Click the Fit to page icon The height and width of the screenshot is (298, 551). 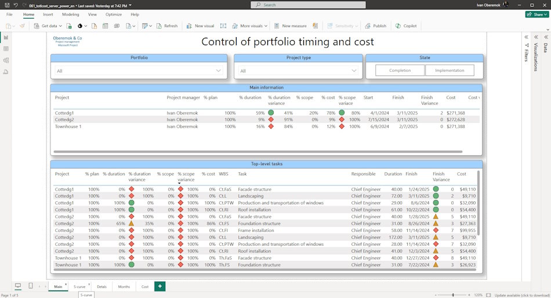click(488, 295)
